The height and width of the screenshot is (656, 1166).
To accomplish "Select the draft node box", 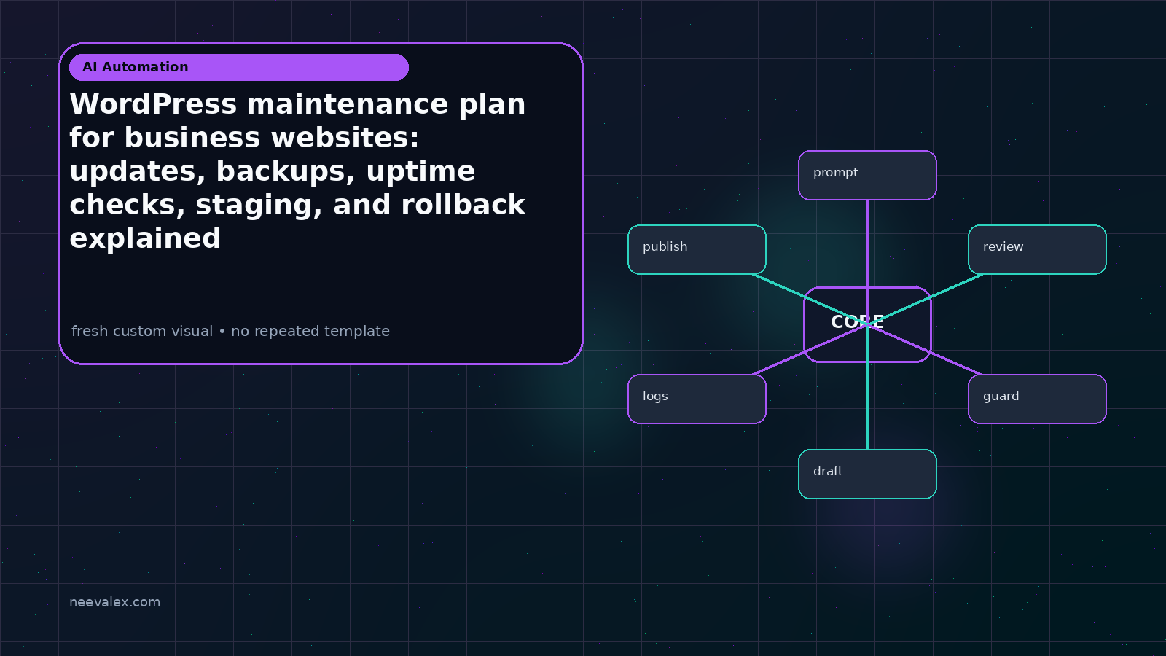I will [867, 474].
